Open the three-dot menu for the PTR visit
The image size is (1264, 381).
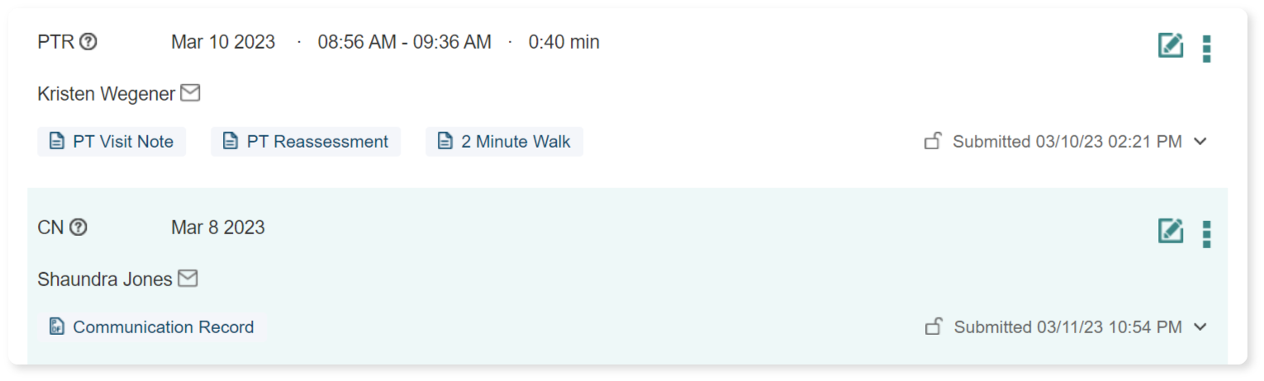1206,49
